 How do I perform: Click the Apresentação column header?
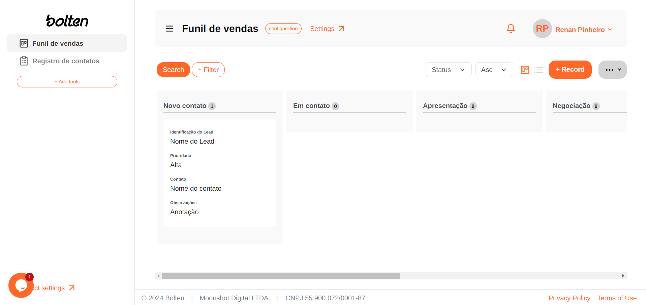[445, 106]
